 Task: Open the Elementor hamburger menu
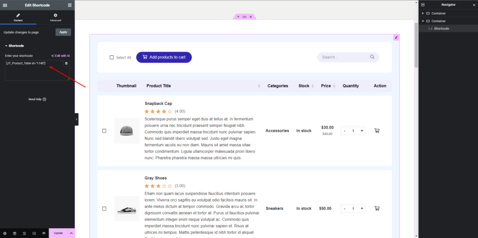coord(5,5)
